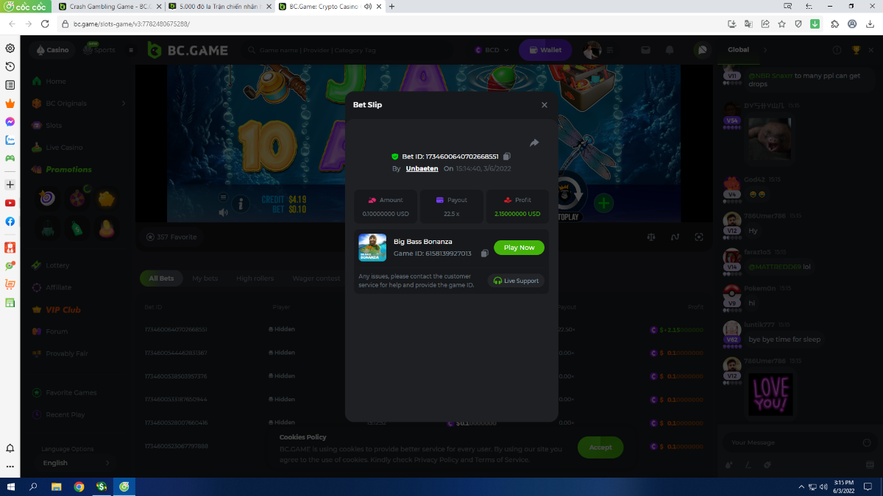Open Live Support chat
Viewport: 883px width, 496px height.
(517, 281)
